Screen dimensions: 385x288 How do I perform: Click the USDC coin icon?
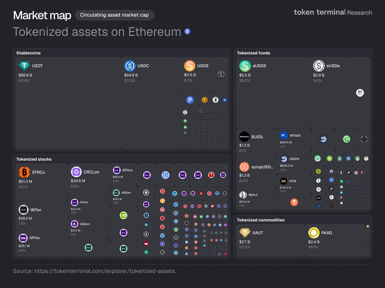(130, 66)
